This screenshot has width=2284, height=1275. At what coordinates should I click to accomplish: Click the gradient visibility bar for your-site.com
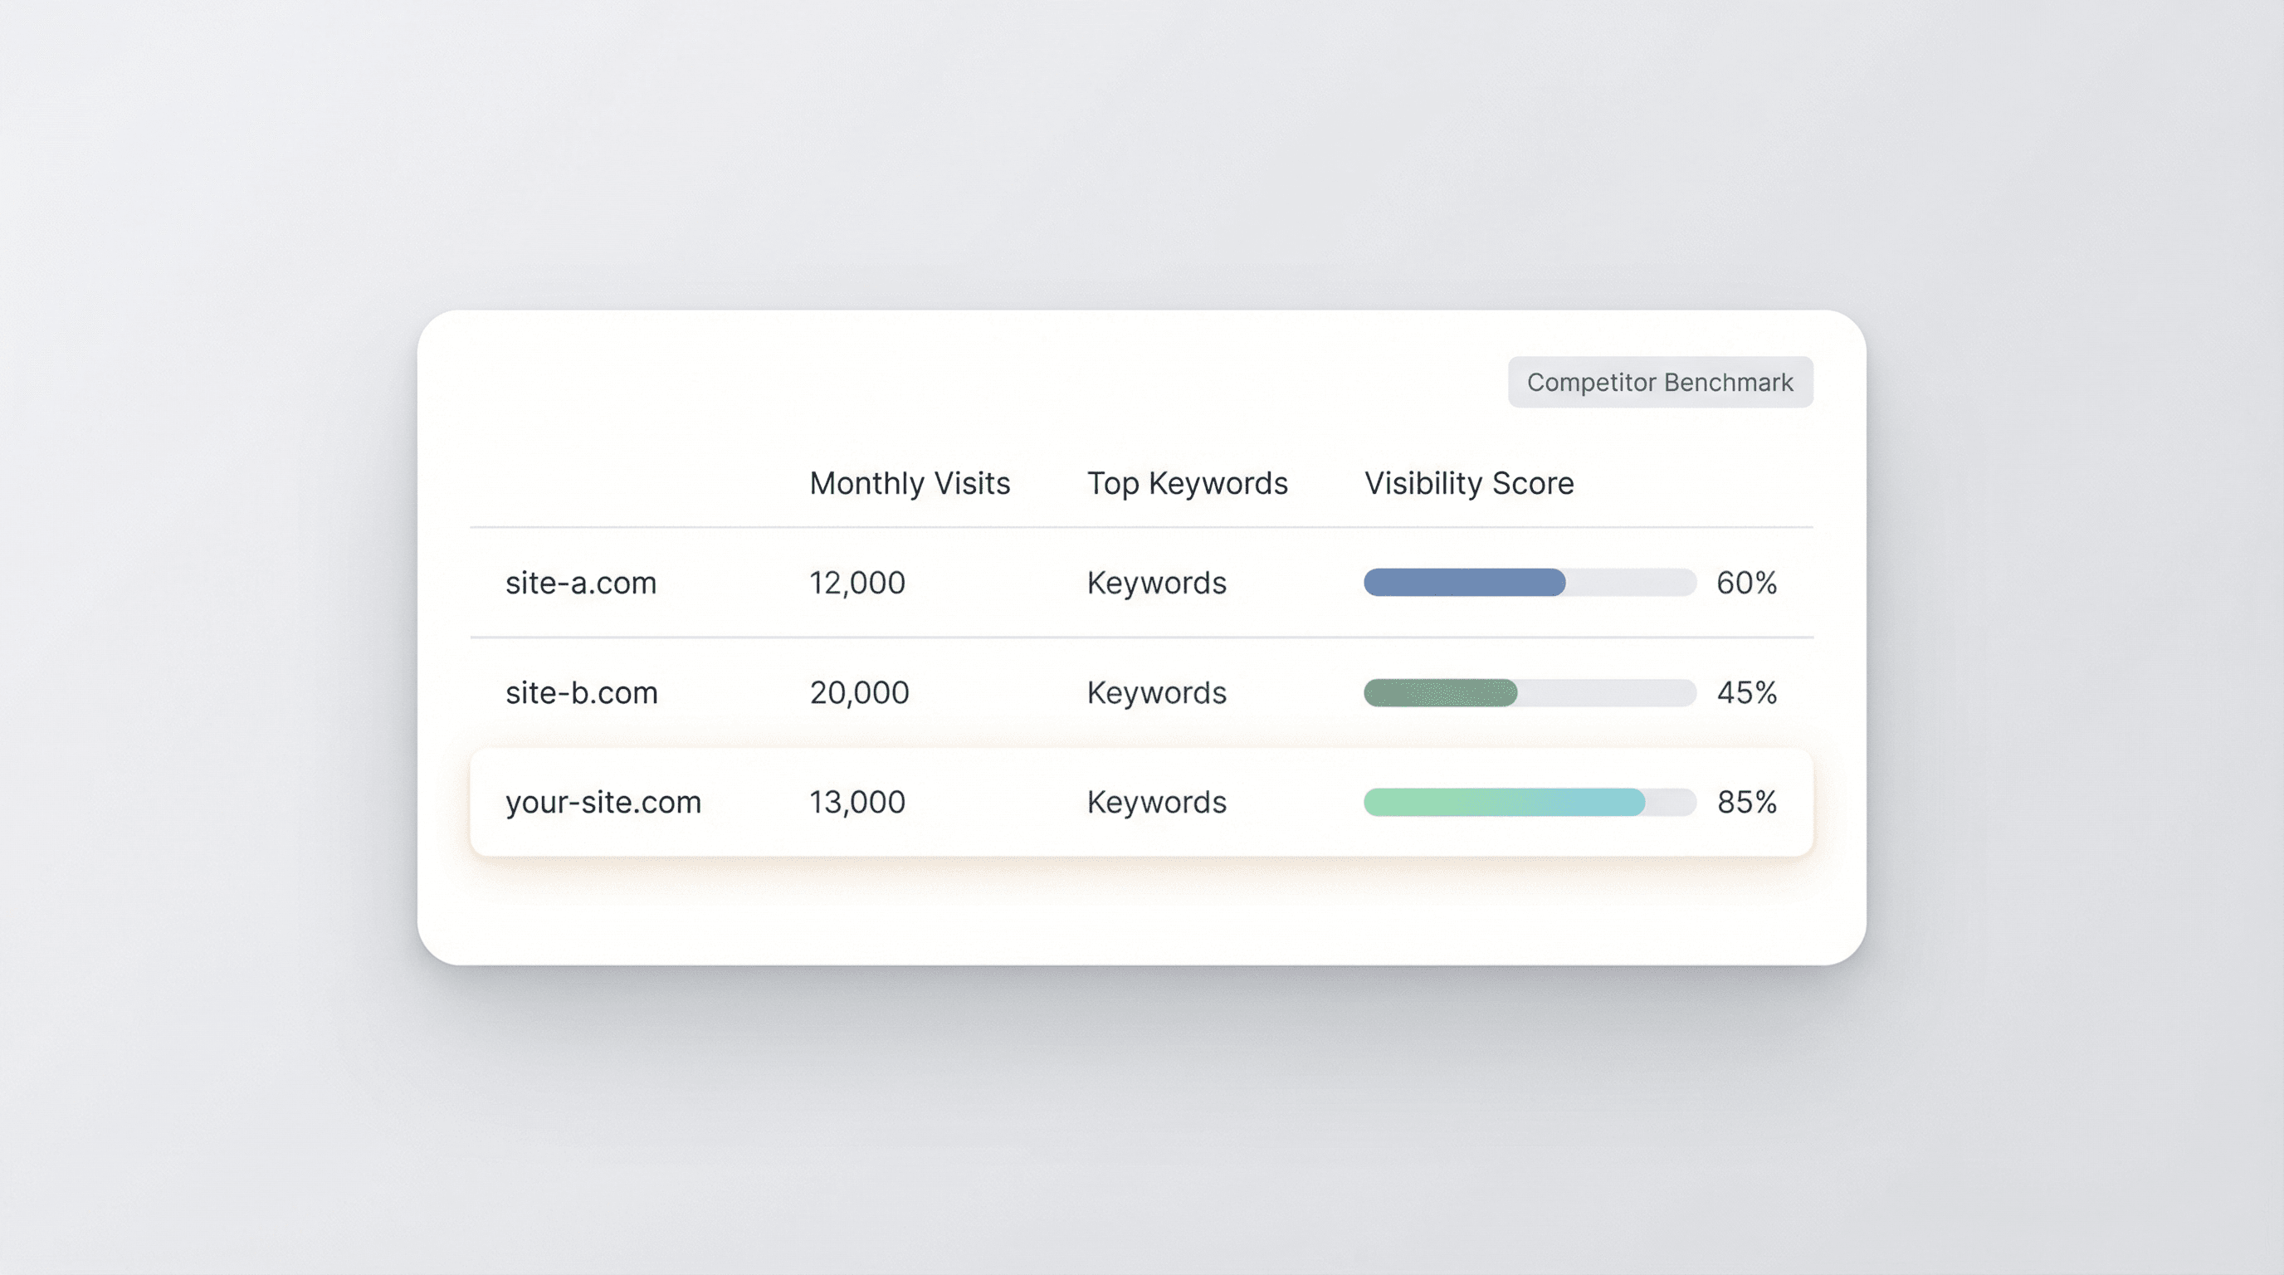pyautogui.click(x=1504, y=803)
